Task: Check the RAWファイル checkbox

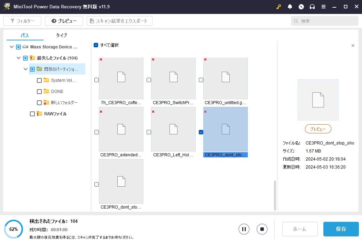Action: click(32, 114)
